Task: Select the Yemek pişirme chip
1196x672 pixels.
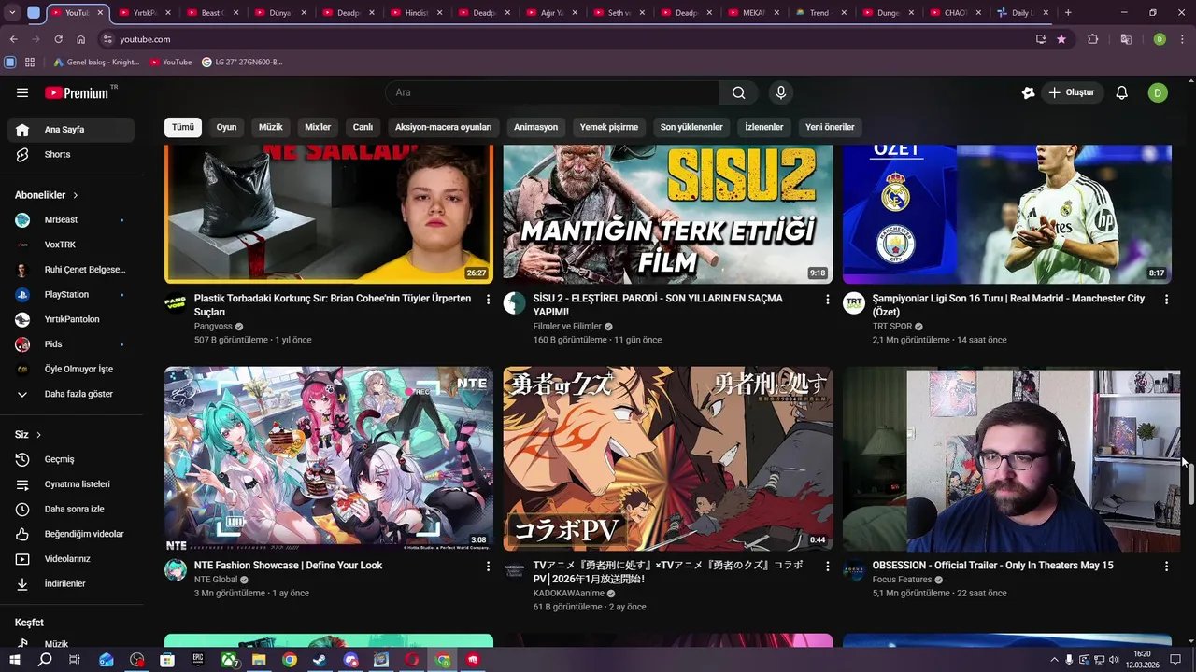Action: tap(609, 127)
